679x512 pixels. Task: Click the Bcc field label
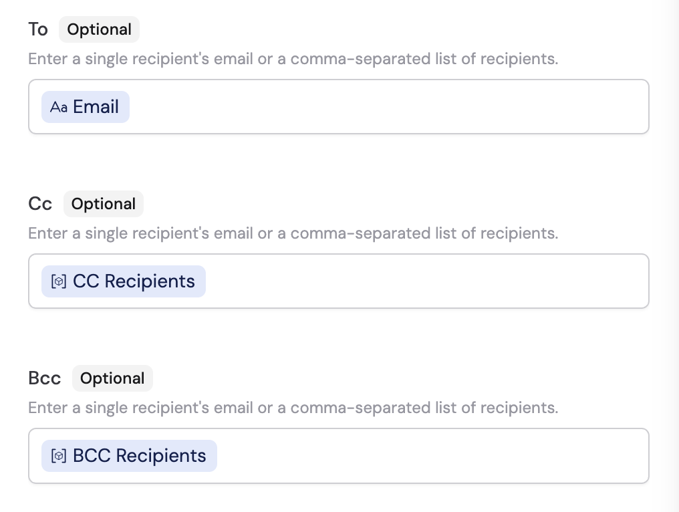pos(44,378)
